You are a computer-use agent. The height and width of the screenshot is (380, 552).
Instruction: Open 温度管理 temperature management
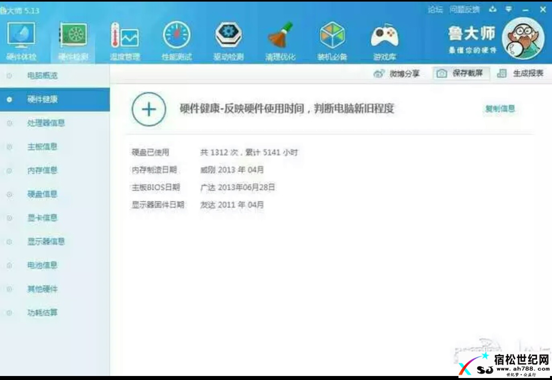pos(125,41)
